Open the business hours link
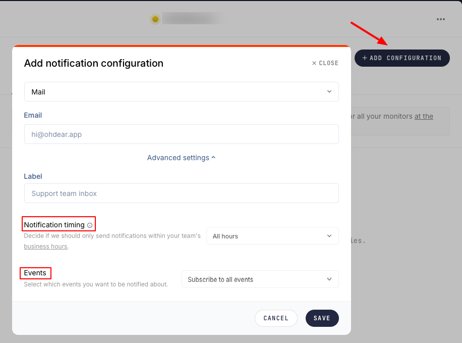This screenshot has height=343, width=462. [45, 247]
